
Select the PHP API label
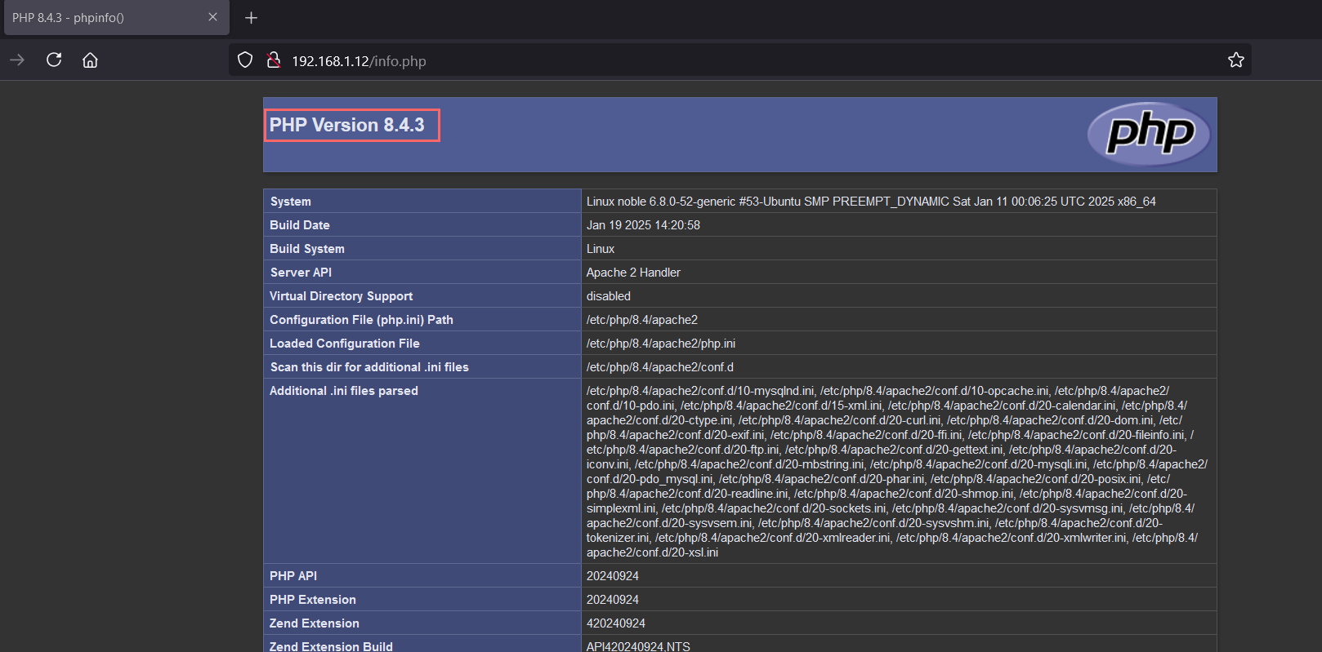293,576
